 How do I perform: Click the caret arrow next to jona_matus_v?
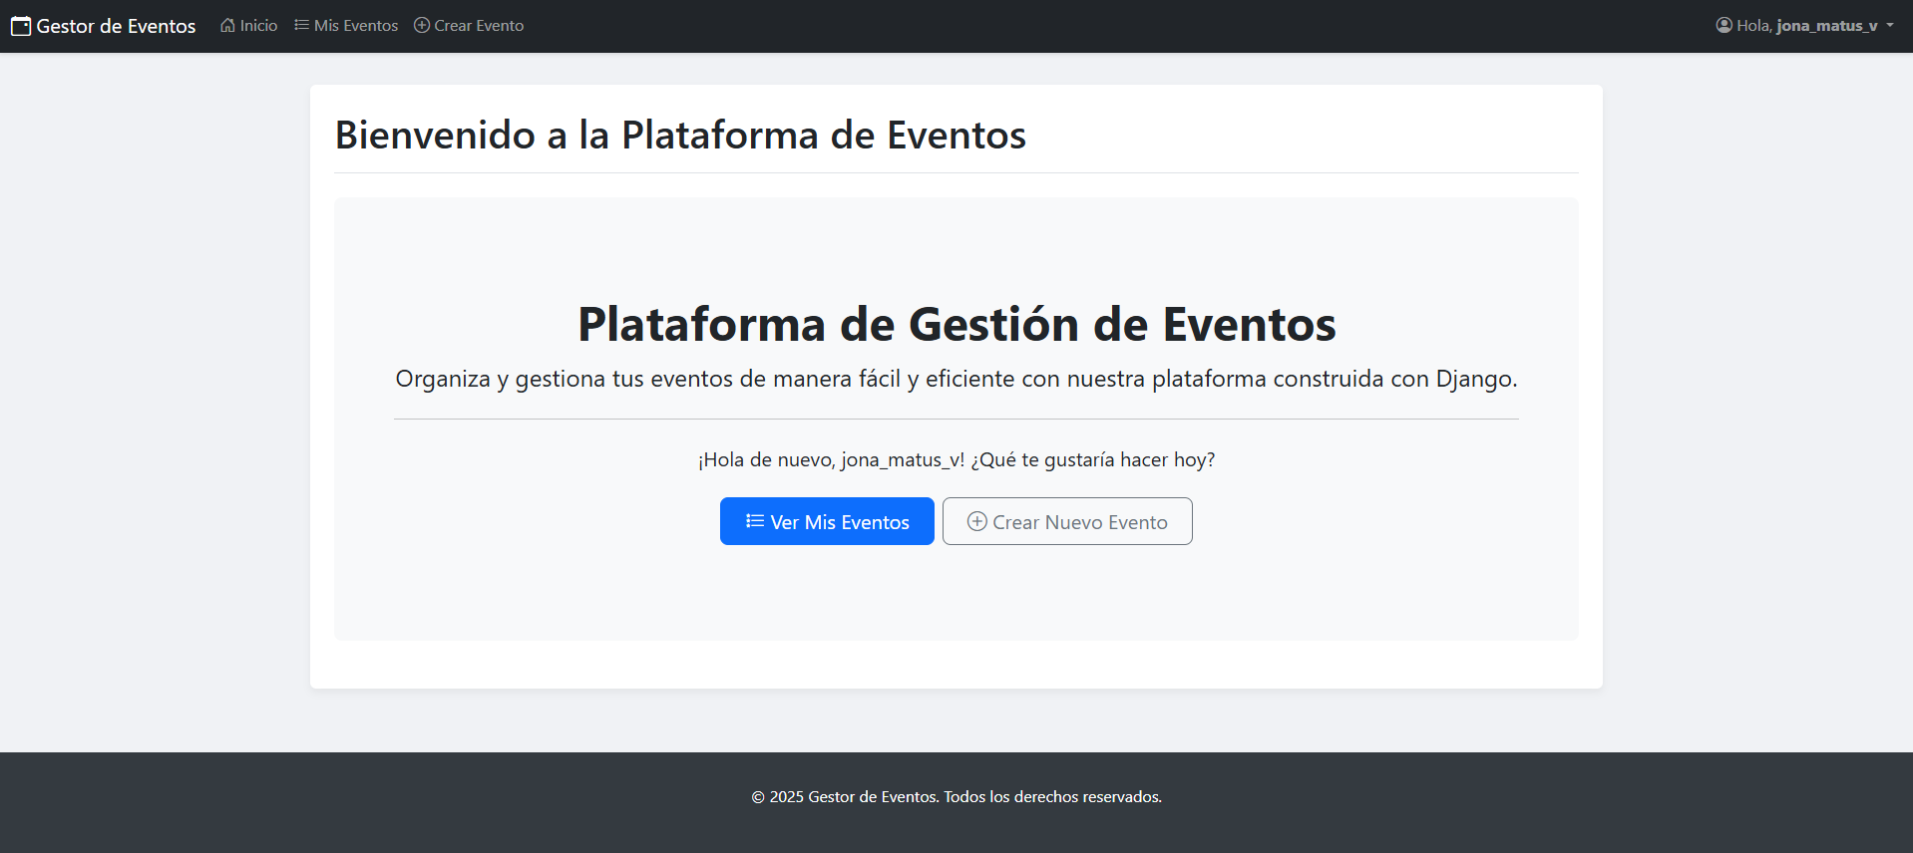tap(1890, 25)
